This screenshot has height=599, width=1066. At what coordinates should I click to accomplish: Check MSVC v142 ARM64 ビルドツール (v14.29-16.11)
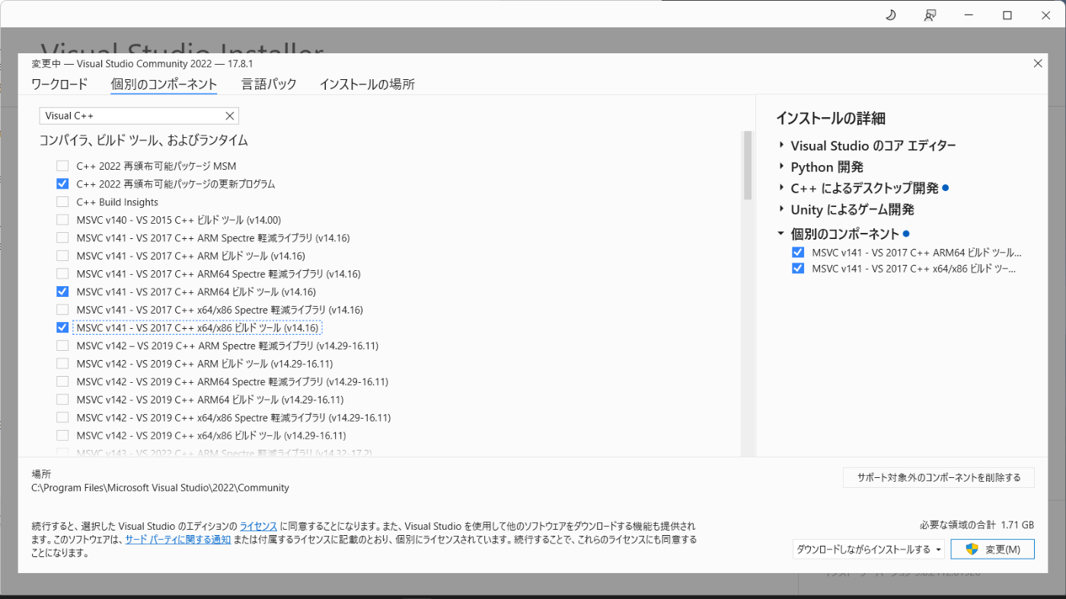tap(62, 400)
